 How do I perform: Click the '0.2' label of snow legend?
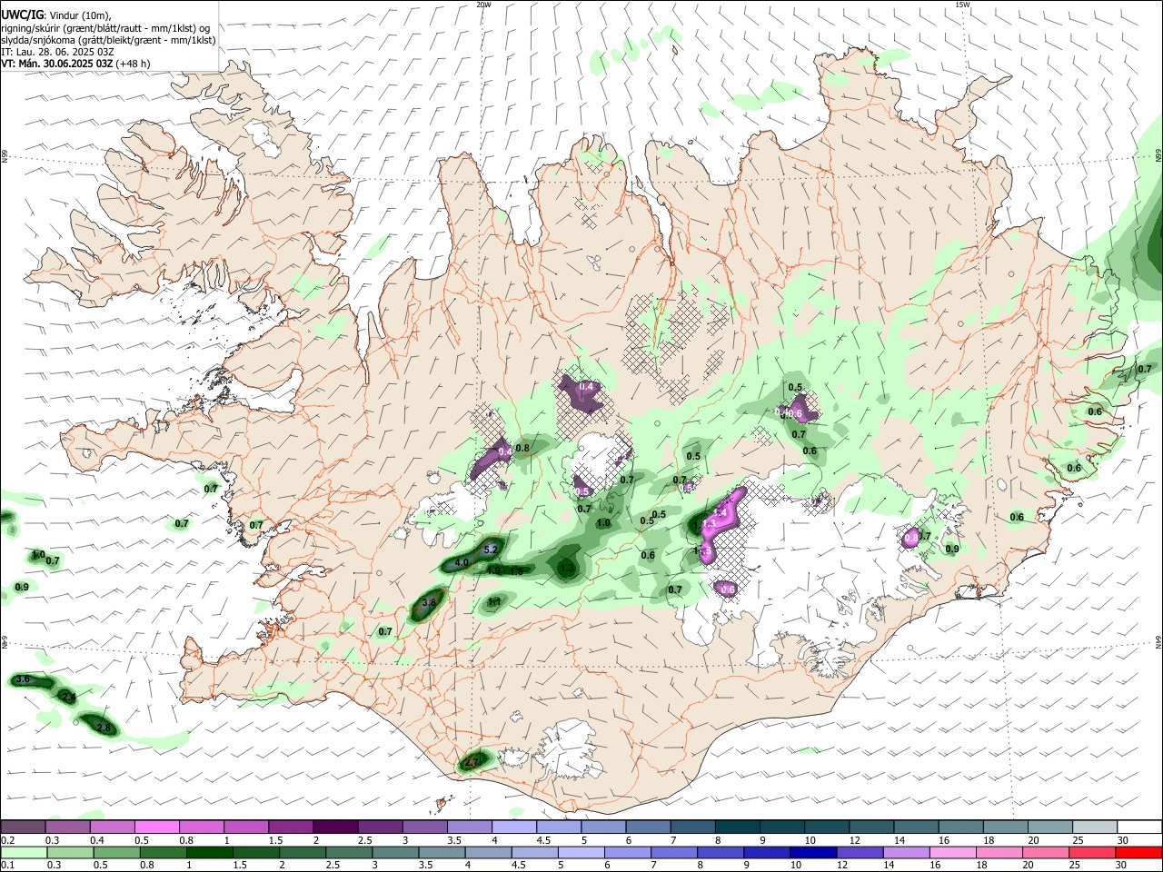[7, 840]
